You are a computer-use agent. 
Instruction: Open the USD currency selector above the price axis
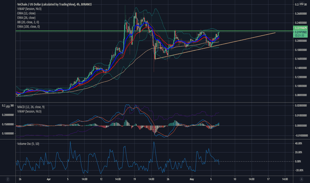click(301, 4)
